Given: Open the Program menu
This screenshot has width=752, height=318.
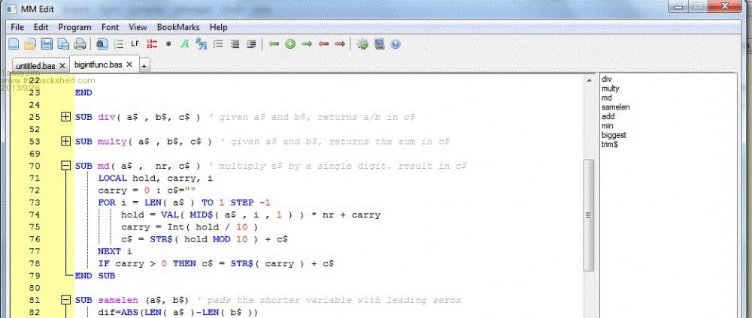Looking at the screenshot, I should tap(74, 27).
